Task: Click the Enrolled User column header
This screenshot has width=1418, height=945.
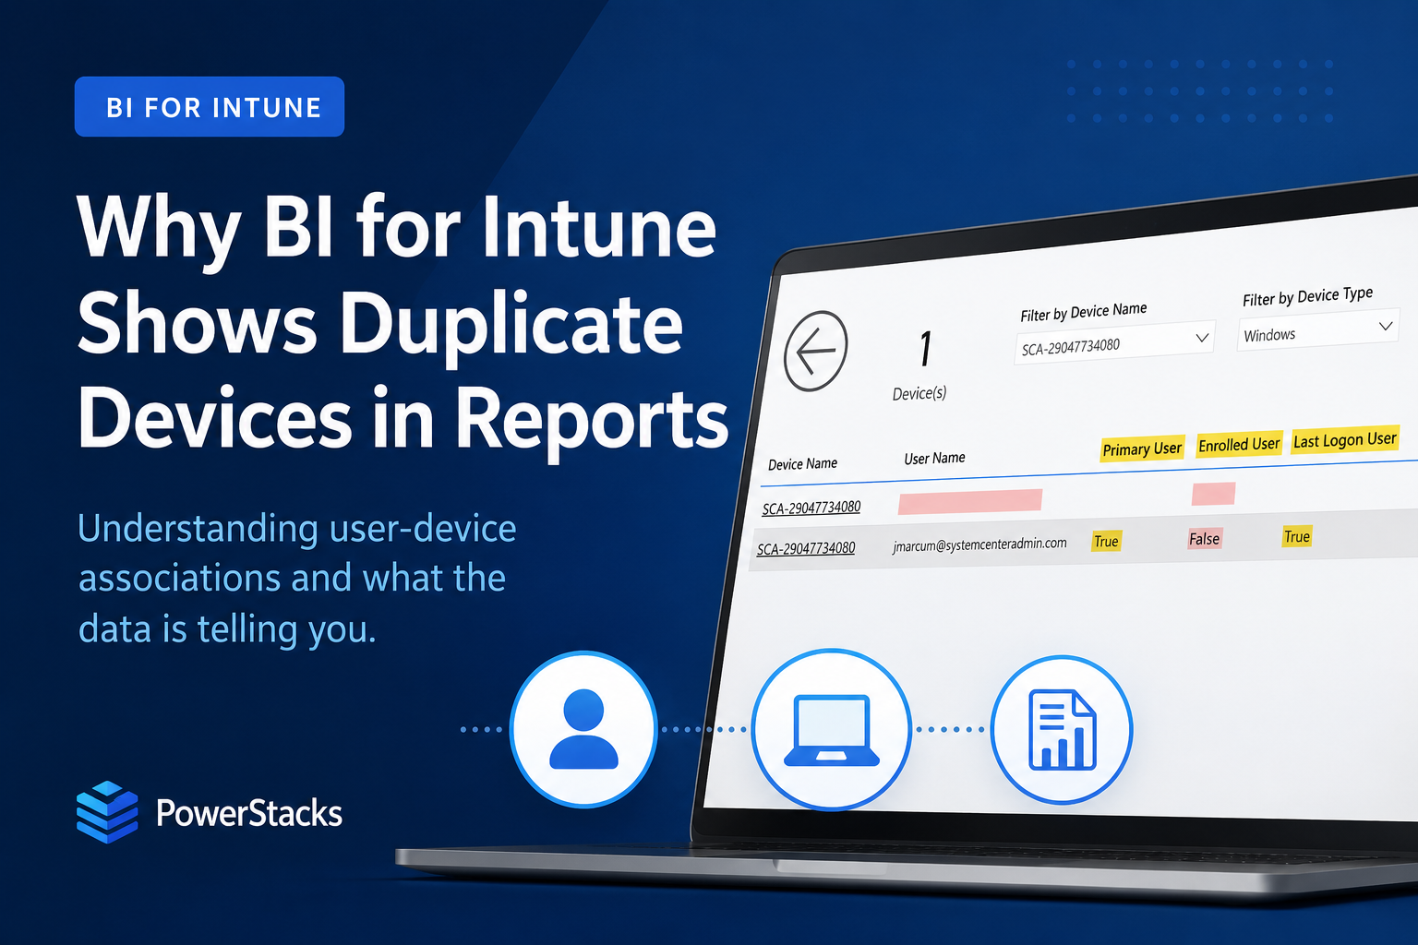Action: 1239,444
